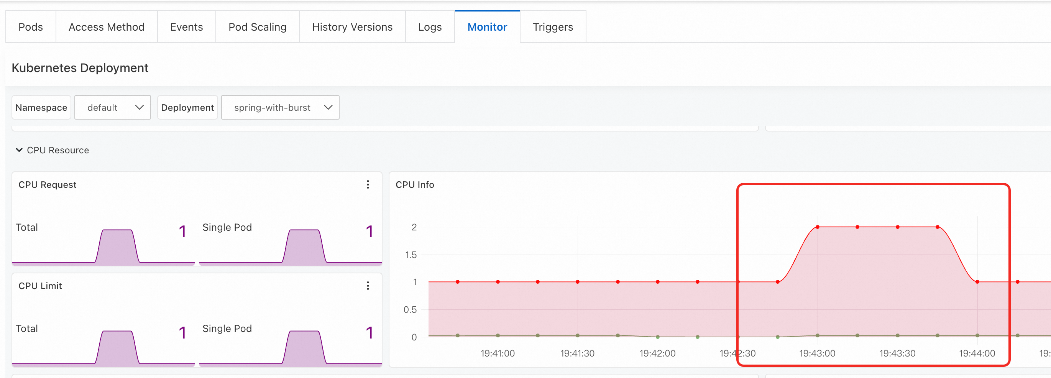Click the Single Pod label in CPU Request

tap(227, 227)
